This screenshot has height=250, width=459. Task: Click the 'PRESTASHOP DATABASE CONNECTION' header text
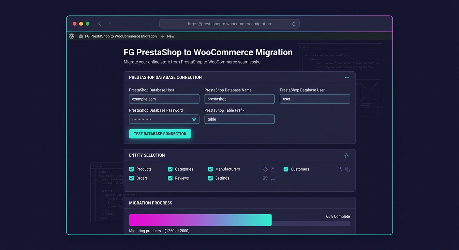click(x=165, y=77)
